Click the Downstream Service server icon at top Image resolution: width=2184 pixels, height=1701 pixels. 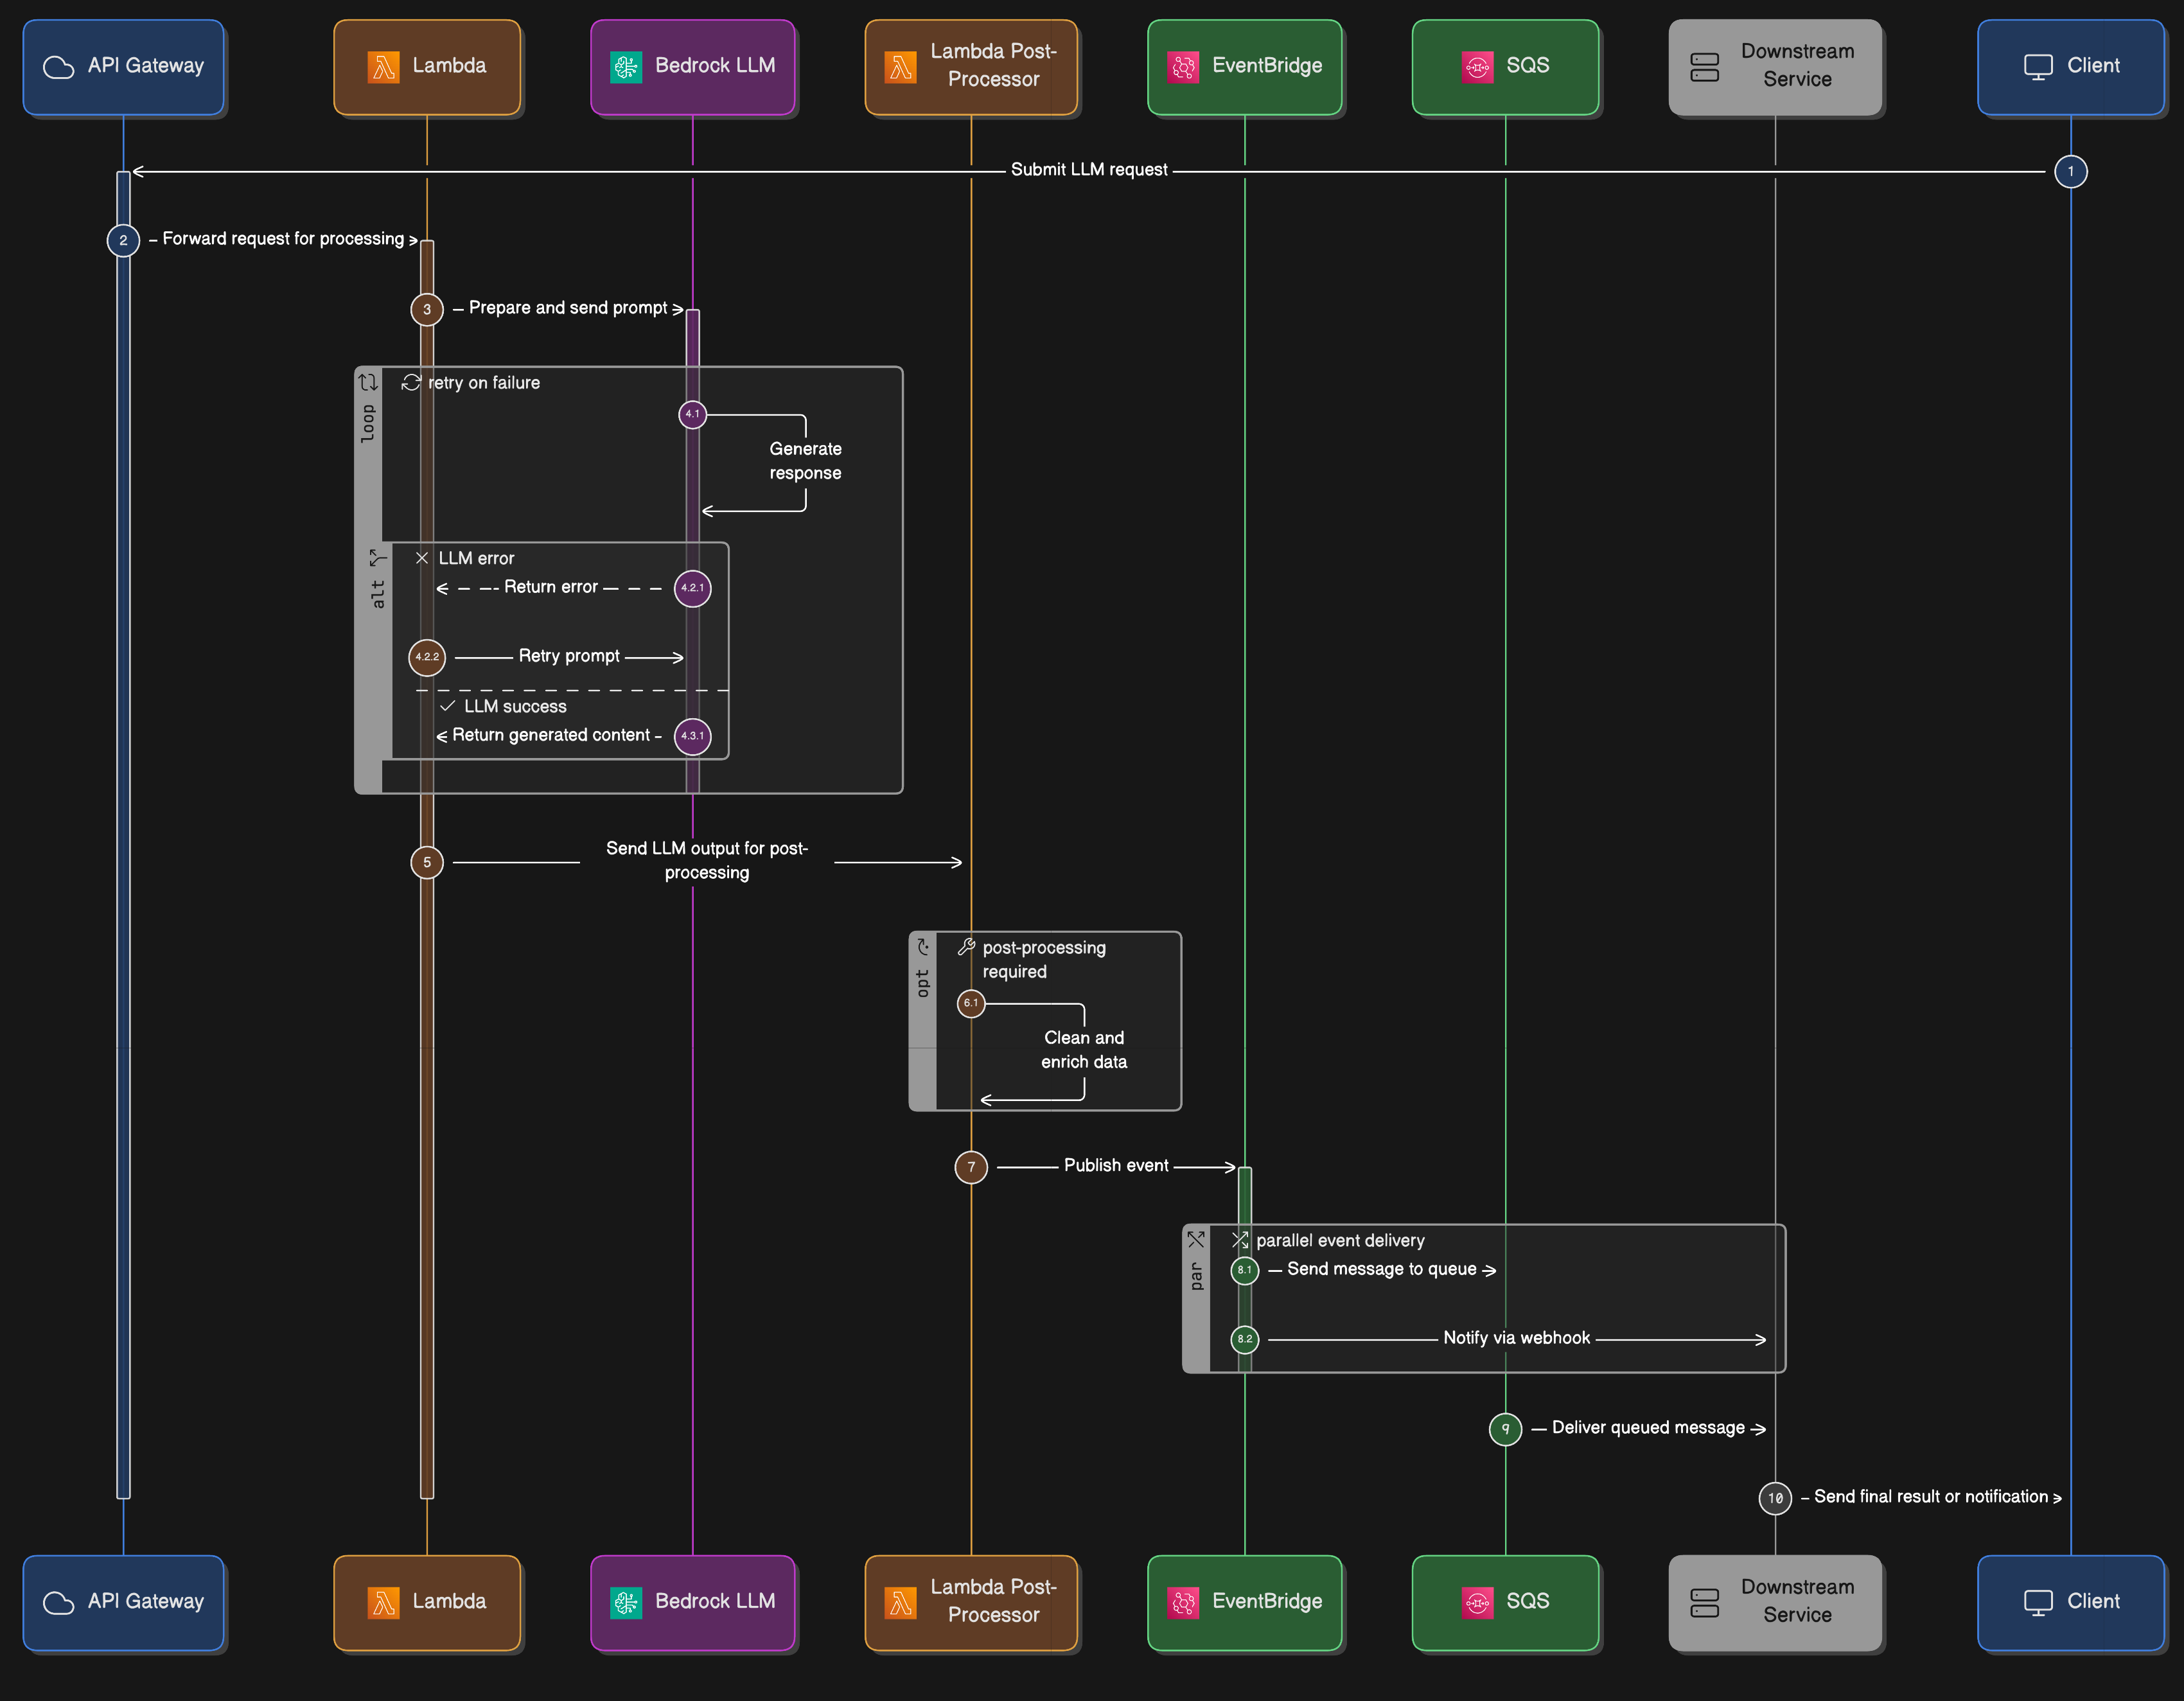pos(1704,67)
